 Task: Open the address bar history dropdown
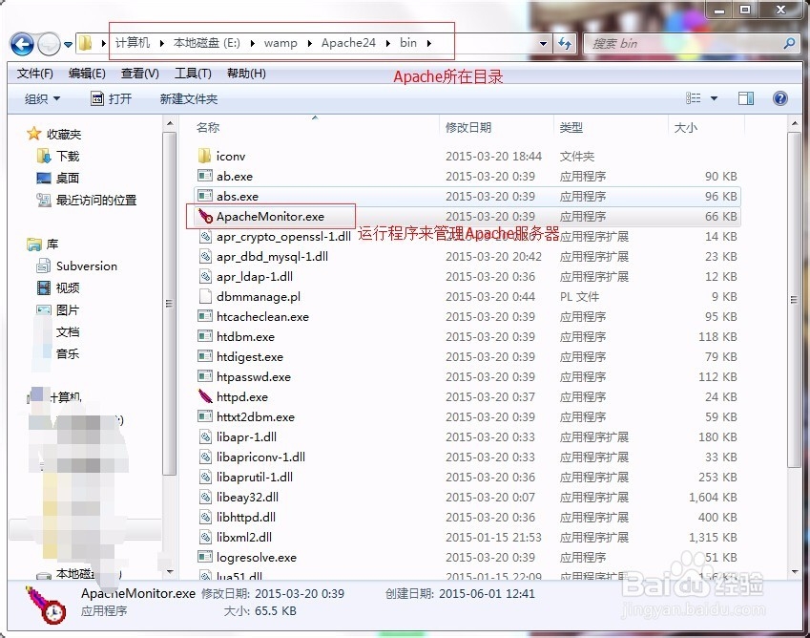543,44
